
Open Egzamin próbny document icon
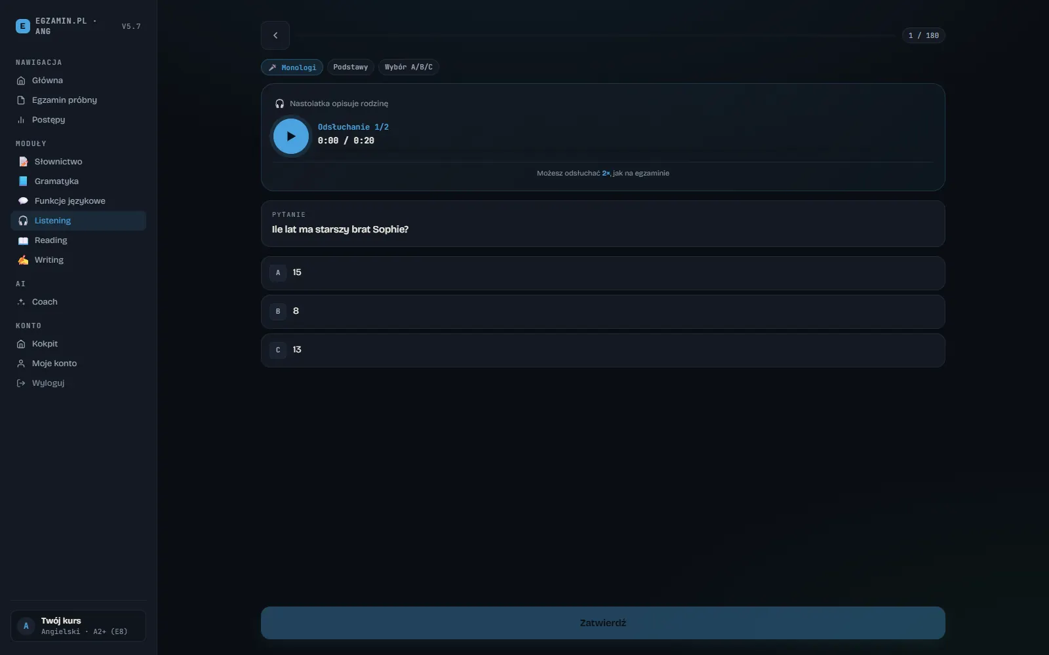coord(21,100)
